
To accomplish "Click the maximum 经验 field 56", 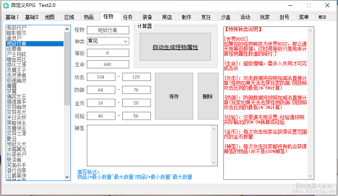I will (137, 116).
